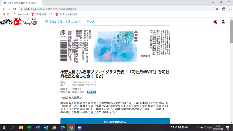233x131 pixels.
Task: Open オープン飲み会の作成 bookmark
Action: [x=67, y=15]
